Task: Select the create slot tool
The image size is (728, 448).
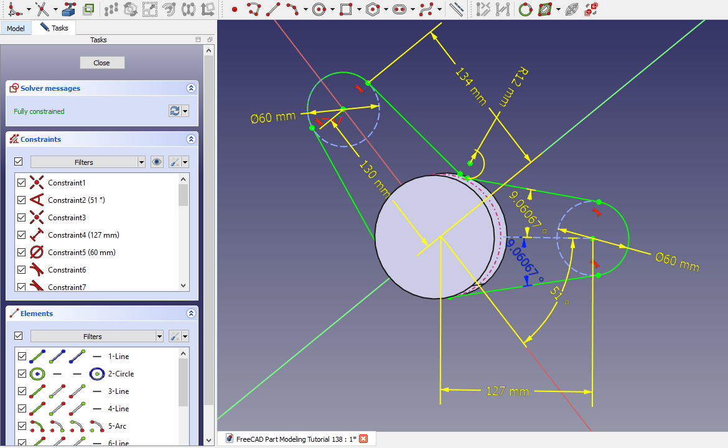Action: point(399,9)
